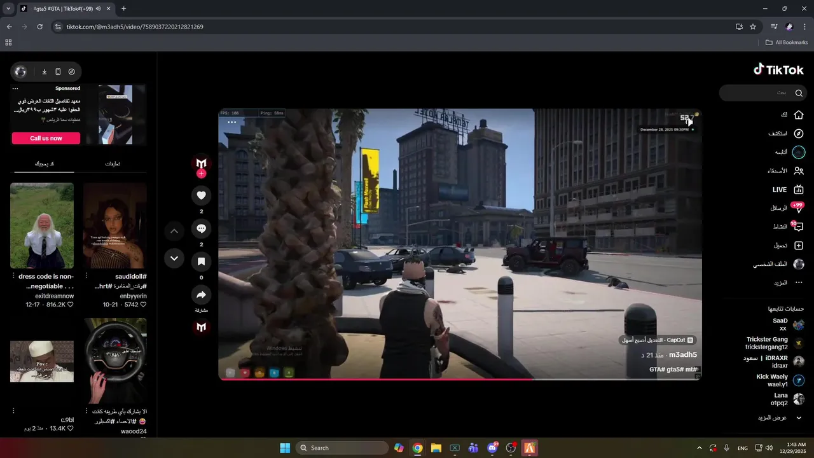The height and width of the screenshot is (458, 814).
Task: Click the exitdreamnow username
Action: (x=55, y=296)
